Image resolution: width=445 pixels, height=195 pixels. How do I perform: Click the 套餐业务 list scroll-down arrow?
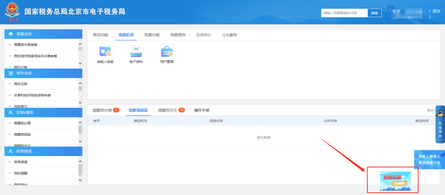(80, 63)
